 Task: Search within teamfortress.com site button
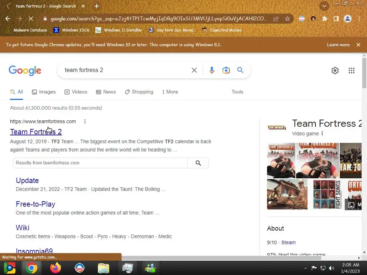tap(198, 163)
